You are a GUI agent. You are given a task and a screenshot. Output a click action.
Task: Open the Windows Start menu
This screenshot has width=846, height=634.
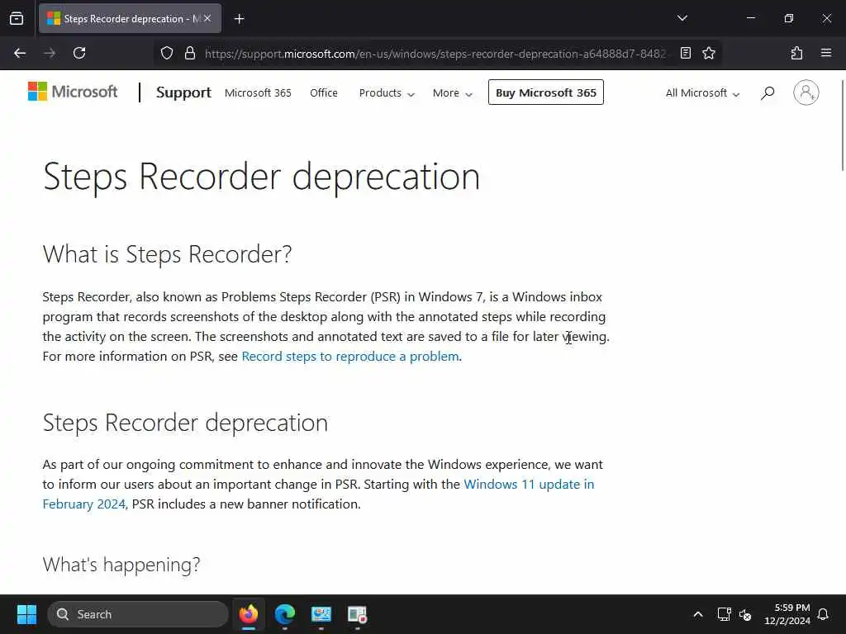[x=26, y=614]
